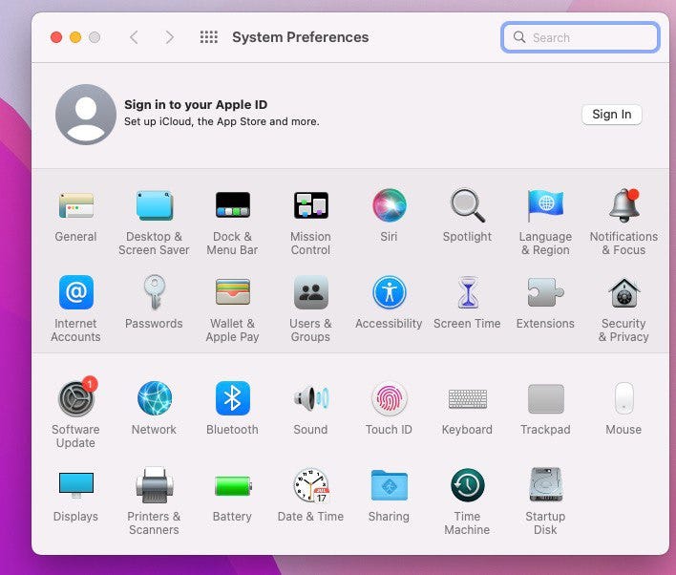Open the Siri preferences pane
The height and width of the screenshot is (575, 676).
coord(389,205)
